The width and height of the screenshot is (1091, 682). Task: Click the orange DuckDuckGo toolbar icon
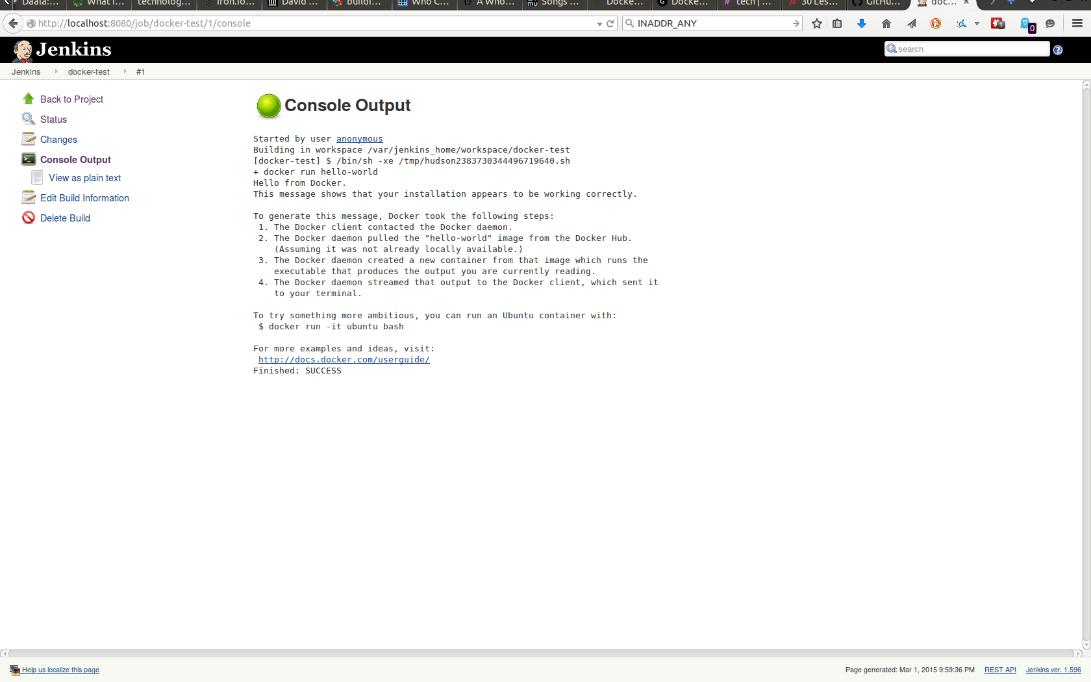click(936, 23)
